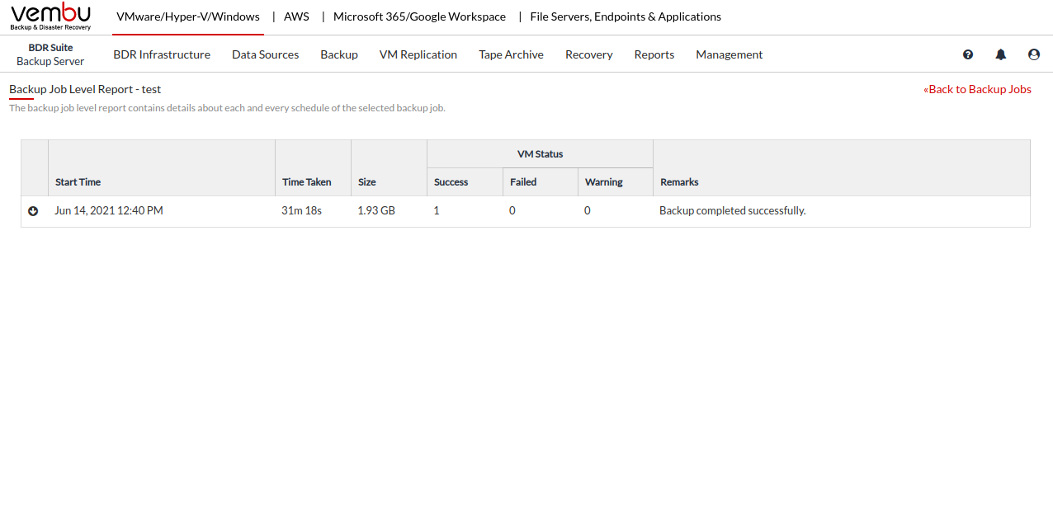The image size is (1053, 527).
Task: Open the Recovery menu
Action: pos(588,54)
